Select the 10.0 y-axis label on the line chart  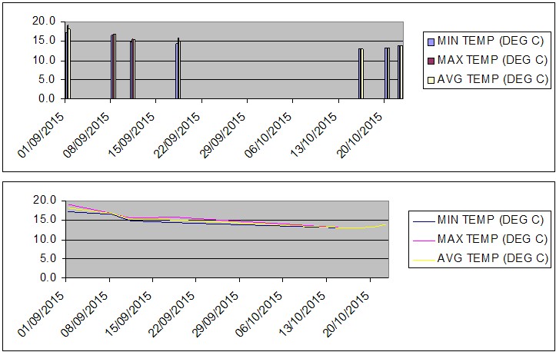pos(43,239)
